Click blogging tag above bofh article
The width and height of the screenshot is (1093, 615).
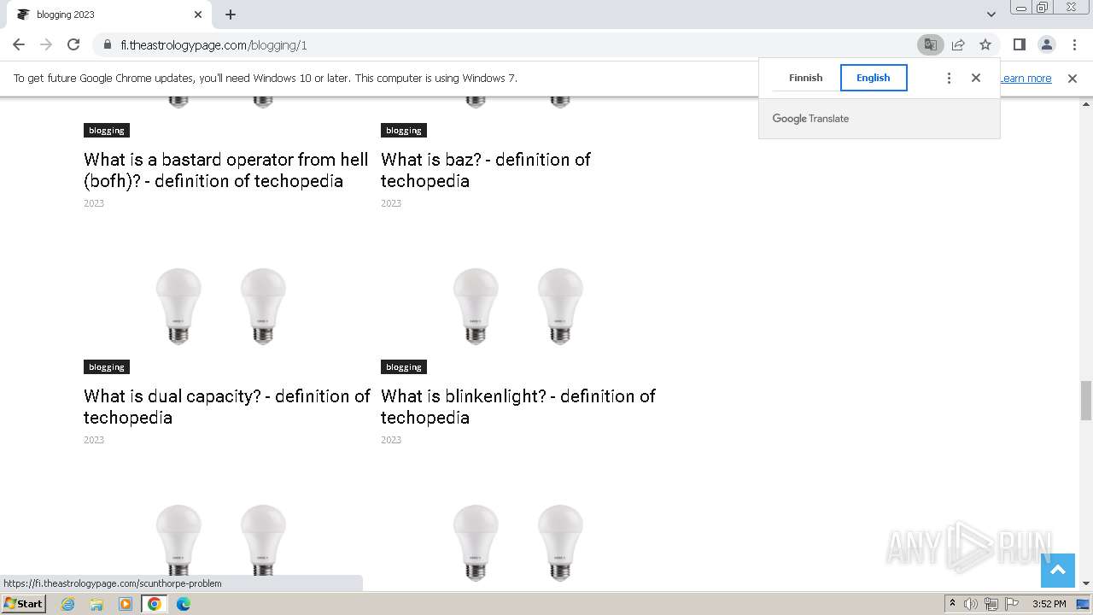[x=107, y=131]
